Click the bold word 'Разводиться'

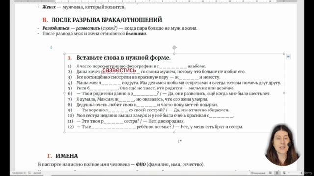[x=55, y=28]
